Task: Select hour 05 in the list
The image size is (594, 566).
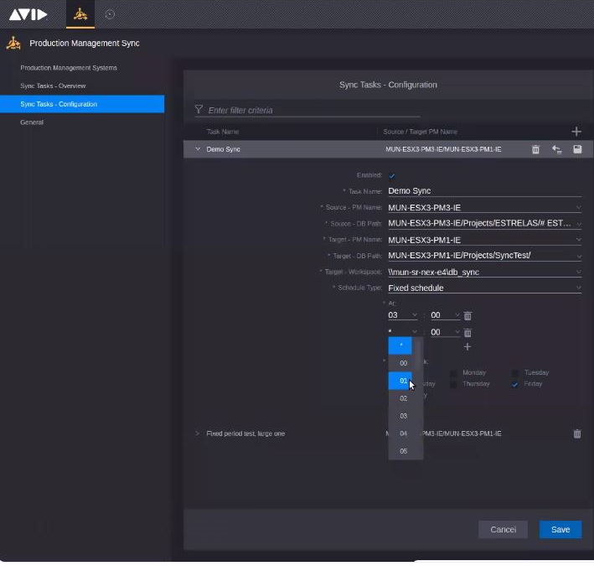Action: pyautogui.click(x=400, y=451)
